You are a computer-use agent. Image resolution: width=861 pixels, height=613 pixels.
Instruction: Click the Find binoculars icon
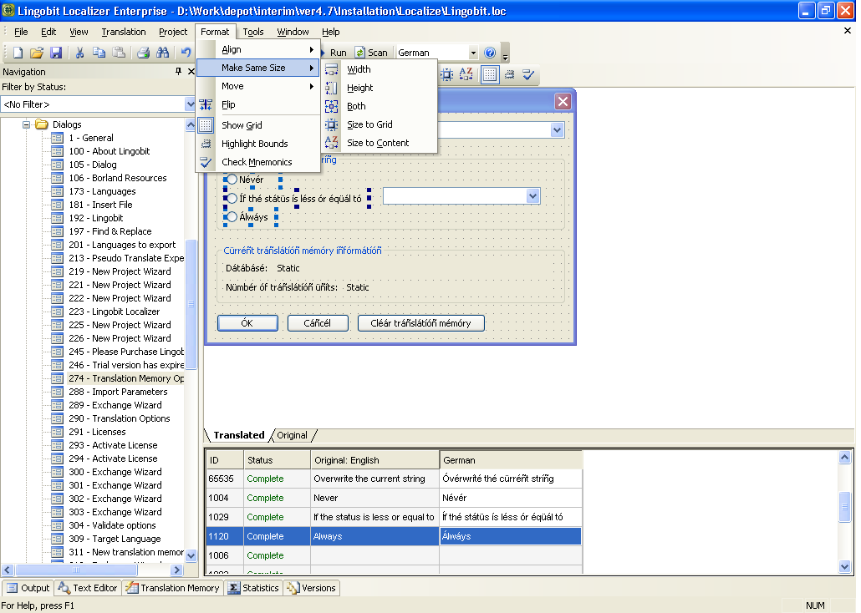(x=162, y=53)
